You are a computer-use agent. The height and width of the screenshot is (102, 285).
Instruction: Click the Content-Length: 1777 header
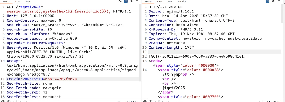coord(171,47)
